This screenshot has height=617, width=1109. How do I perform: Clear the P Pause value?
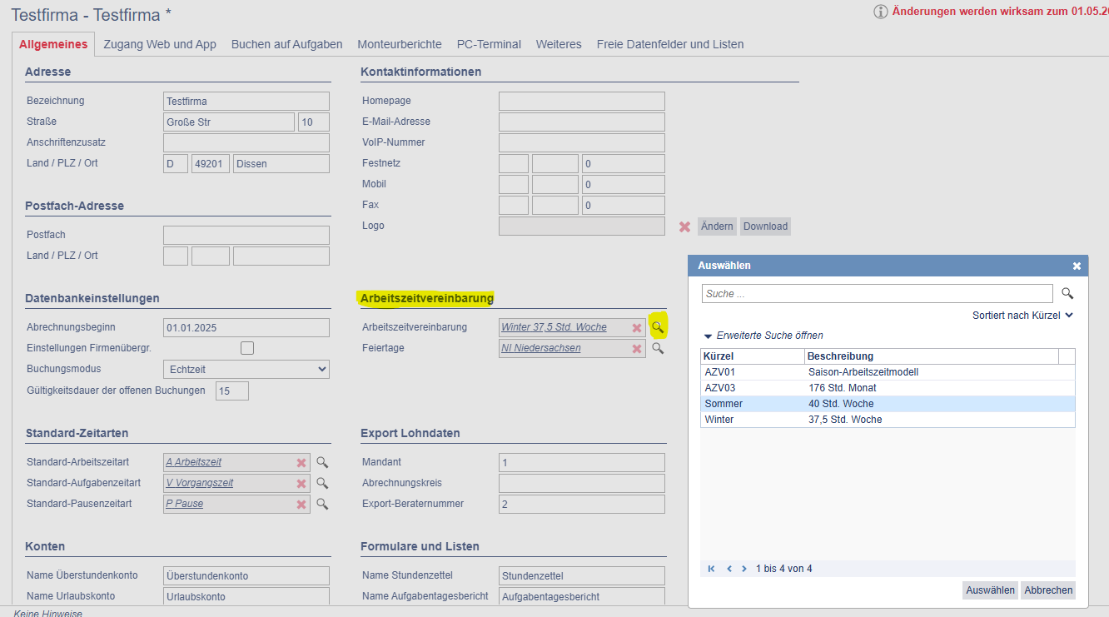tap(301, 505)
